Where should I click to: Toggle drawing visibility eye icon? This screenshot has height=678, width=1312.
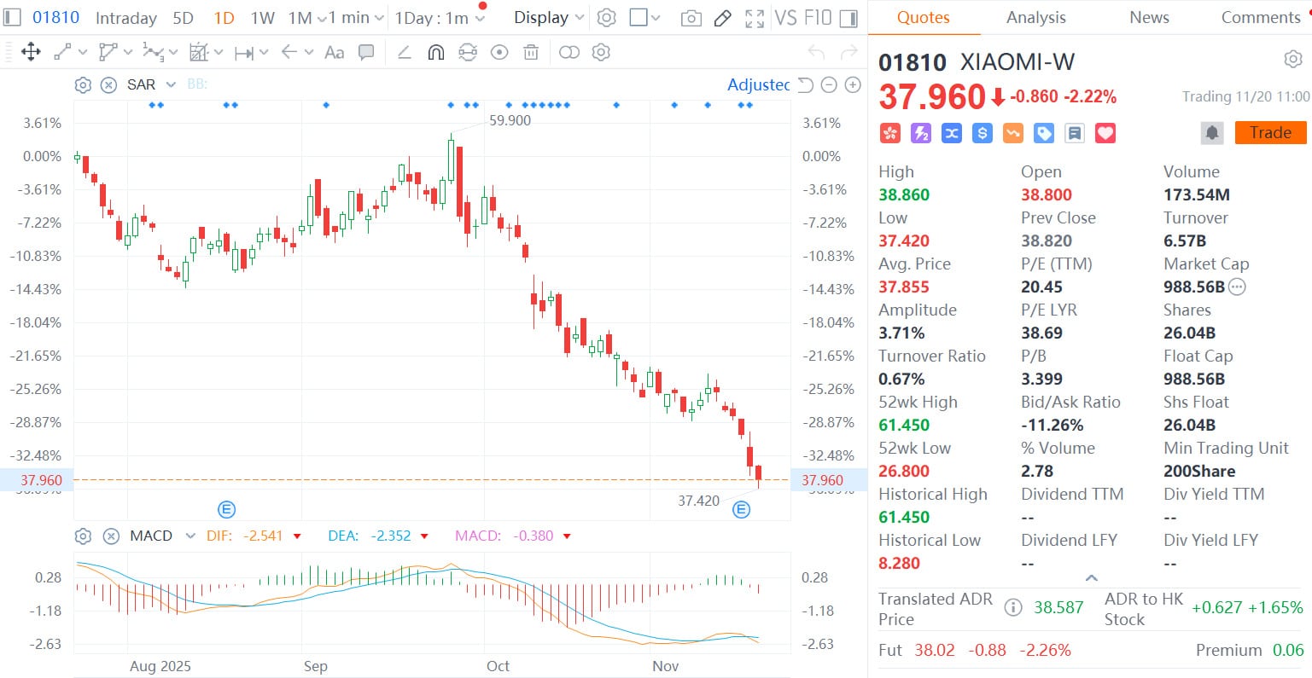coord(499,53)
